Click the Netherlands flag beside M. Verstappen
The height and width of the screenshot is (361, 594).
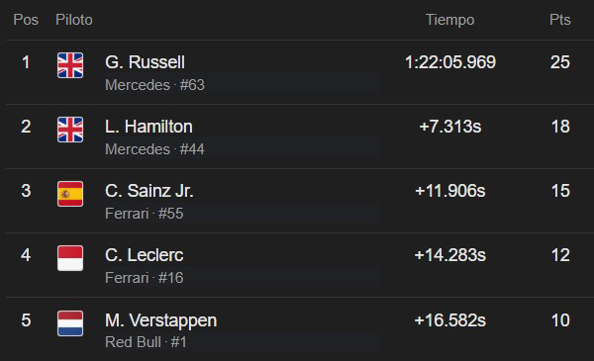(70, 323)
